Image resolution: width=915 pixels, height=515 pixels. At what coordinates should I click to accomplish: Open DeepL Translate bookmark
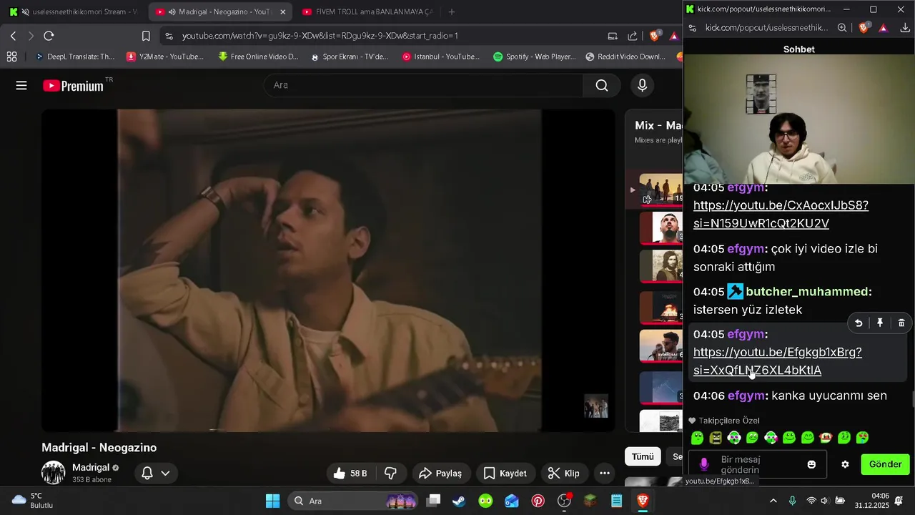click(x=74, y=57)
